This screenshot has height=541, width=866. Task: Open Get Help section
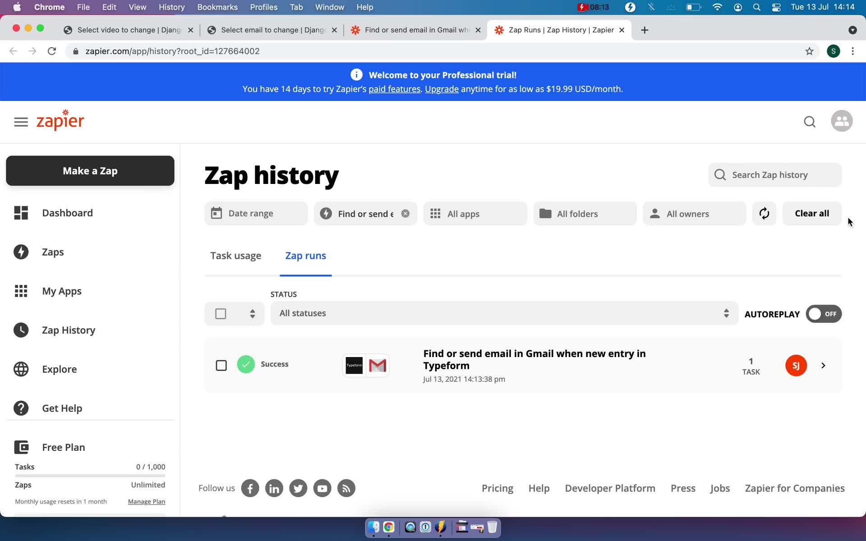pyautogui.click(x=62, y=408)
